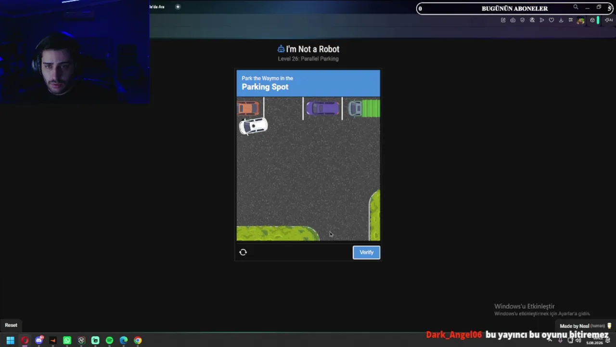Show hidden system tray icons
Screen dimensions: 616x347
[x=550, y=340]
